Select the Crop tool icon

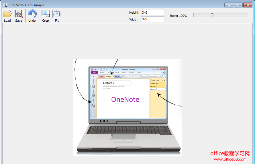(x=46, y=14)
